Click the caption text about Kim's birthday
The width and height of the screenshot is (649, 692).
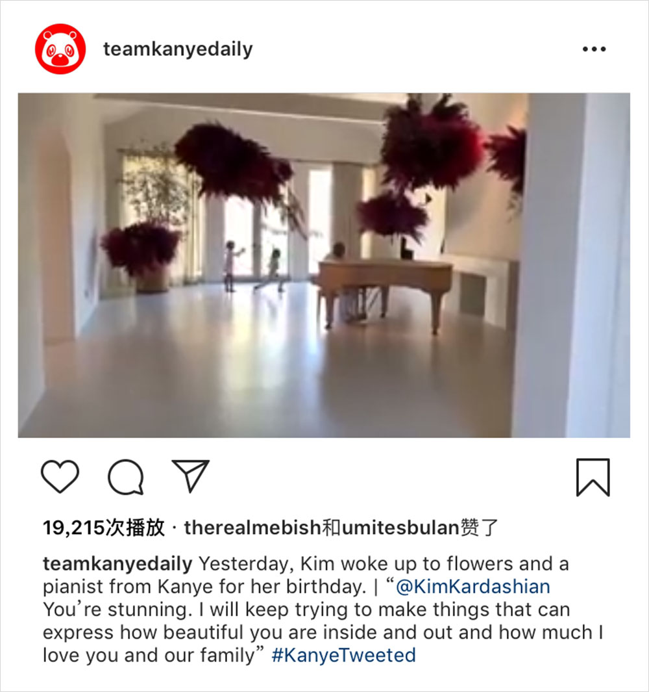point(323,609)
